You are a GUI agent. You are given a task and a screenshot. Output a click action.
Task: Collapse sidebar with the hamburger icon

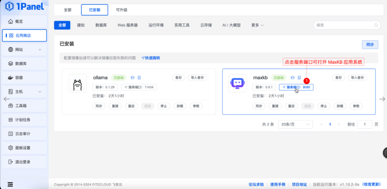coord(10,184)
